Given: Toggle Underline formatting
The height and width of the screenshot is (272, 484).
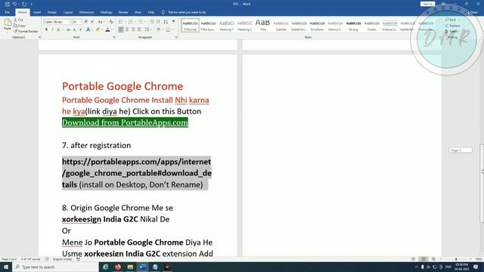Looking at the screenshot, I should [58, 29].
